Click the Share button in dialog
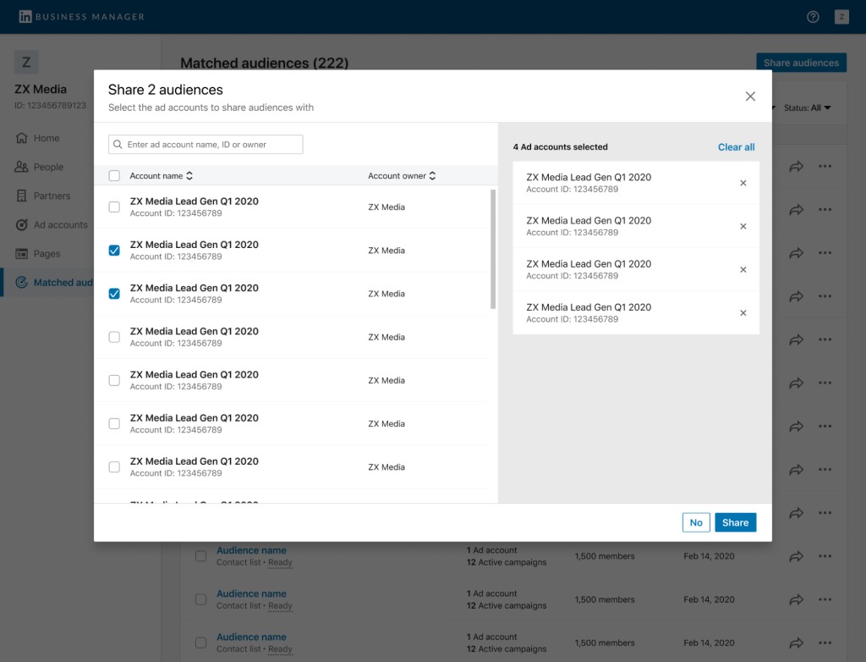 (735, 522)
